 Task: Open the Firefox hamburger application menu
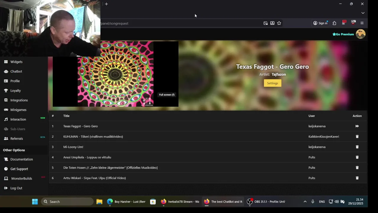(362, 23)
